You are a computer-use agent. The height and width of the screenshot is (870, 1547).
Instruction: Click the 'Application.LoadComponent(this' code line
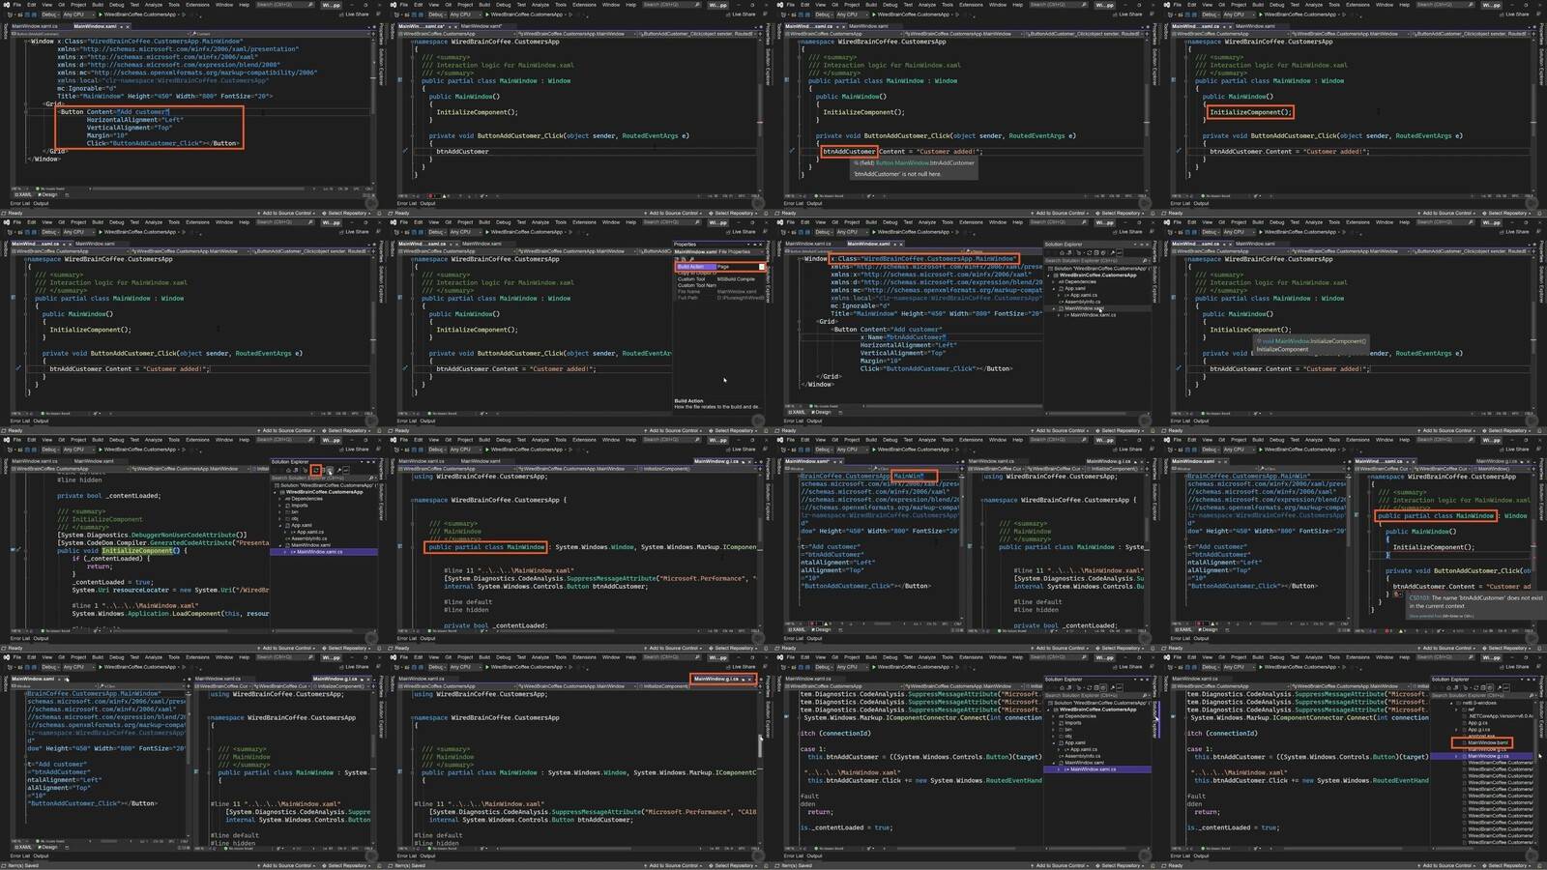[171, 613]
